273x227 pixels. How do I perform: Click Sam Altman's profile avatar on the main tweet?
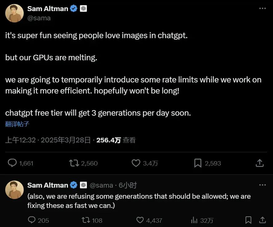(14, 13)
